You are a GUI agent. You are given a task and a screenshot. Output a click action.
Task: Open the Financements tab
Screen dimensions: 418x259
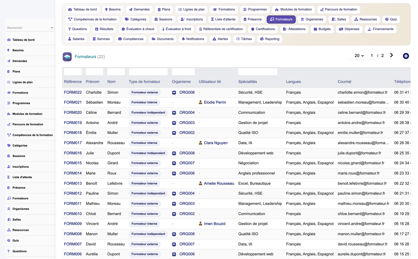pyautogui.click(x=380, y=29)
